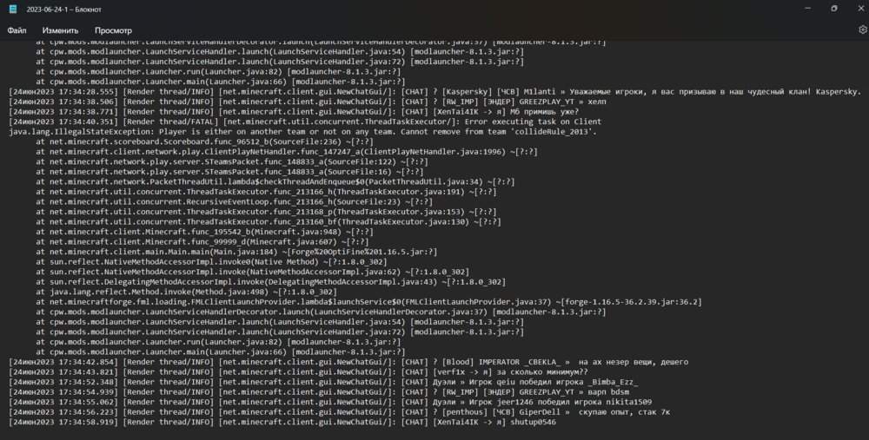Click the duel line 'jeer1246 победил игрока nikita1509'
This screenshot has width=869, height=440.
point(330,402)
